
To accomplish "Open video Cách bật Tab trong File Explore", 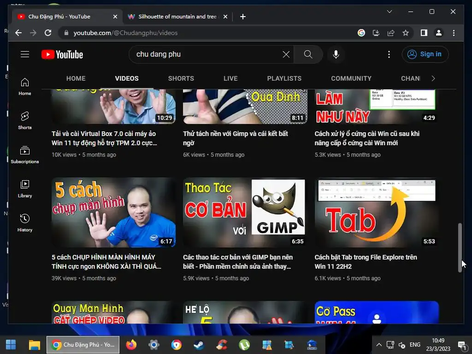I will pyautogui.click(x=366, y=262).
